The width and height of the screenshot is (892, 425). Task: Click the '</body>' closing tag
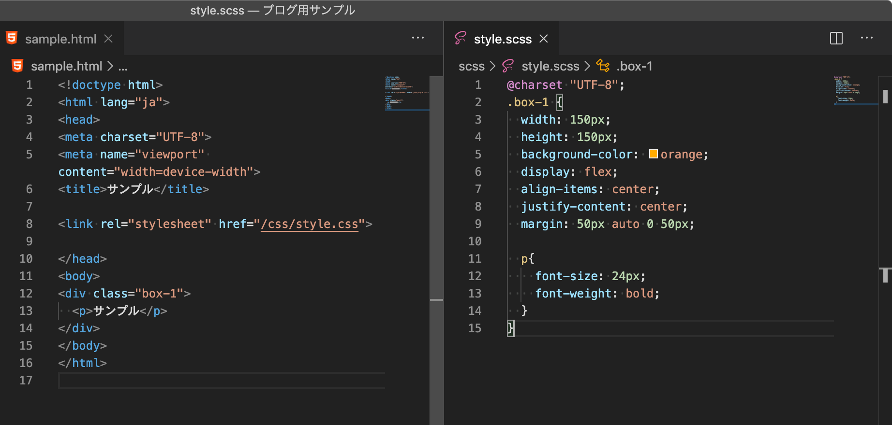pos(82,346)
